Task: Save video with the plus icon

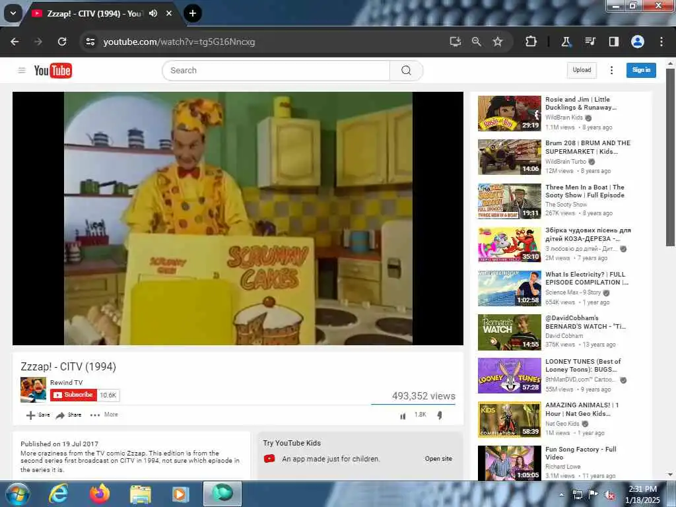Action: [x=38, y=415]
